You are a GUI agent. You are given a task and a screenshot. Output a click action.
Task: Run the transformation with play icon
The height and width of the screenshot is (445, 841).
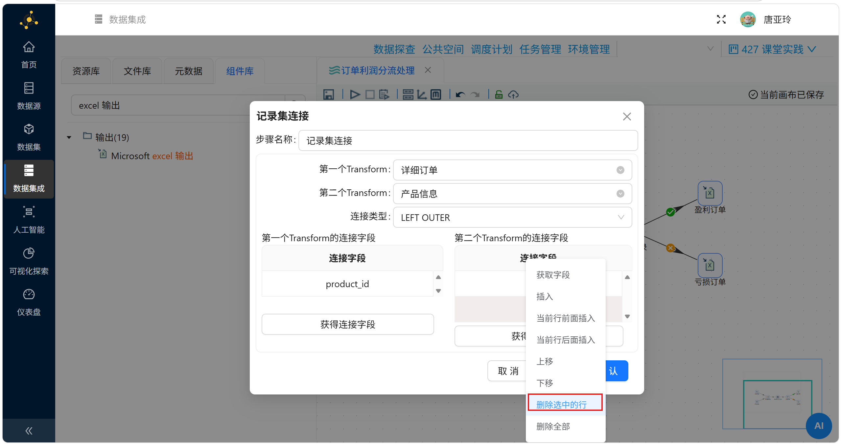[354, 95]
